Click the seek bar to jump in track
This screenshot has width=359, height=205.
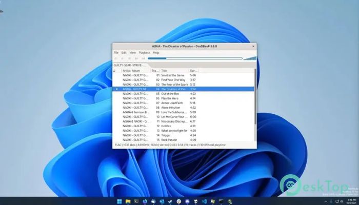pyautogui.click(x=195, y=58)
